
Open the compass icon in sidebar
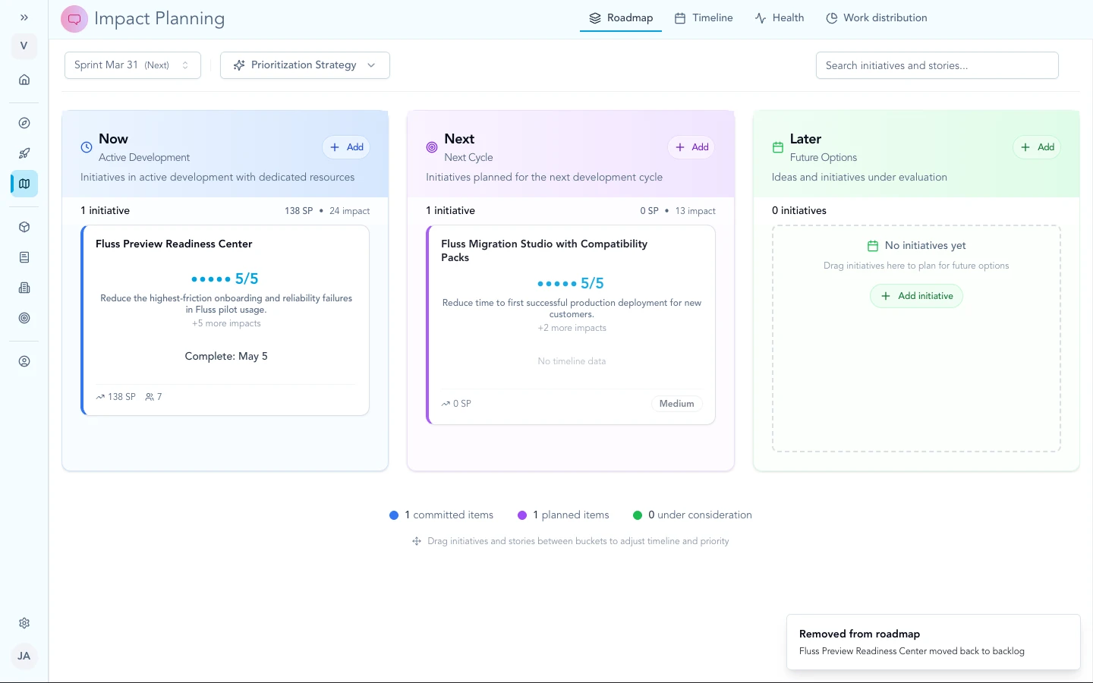24,123
